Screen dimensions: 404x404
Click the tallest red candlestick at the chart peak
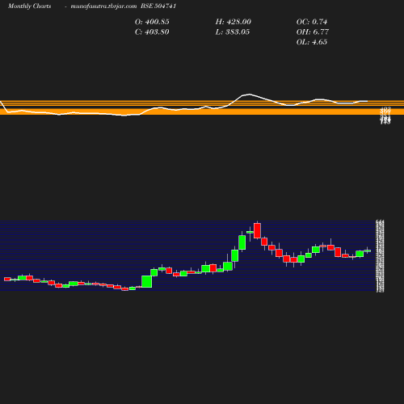[257, 230]
